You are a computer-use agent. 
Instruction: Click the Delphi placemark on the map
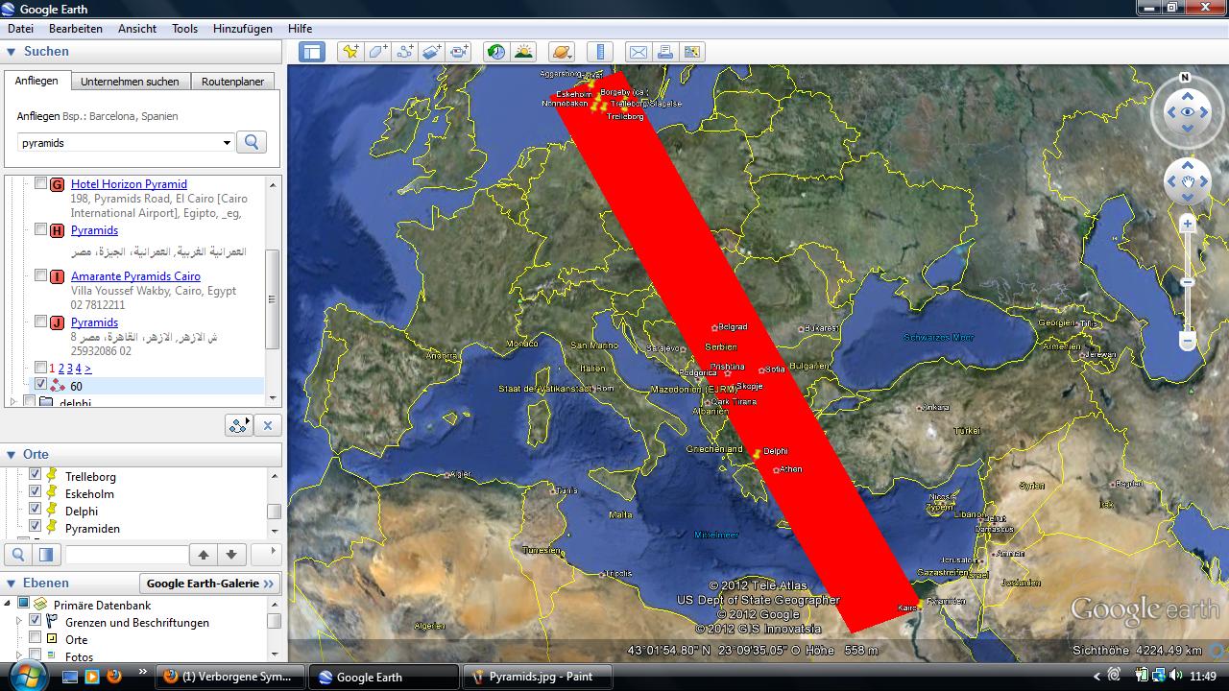[x=757, y=453]
